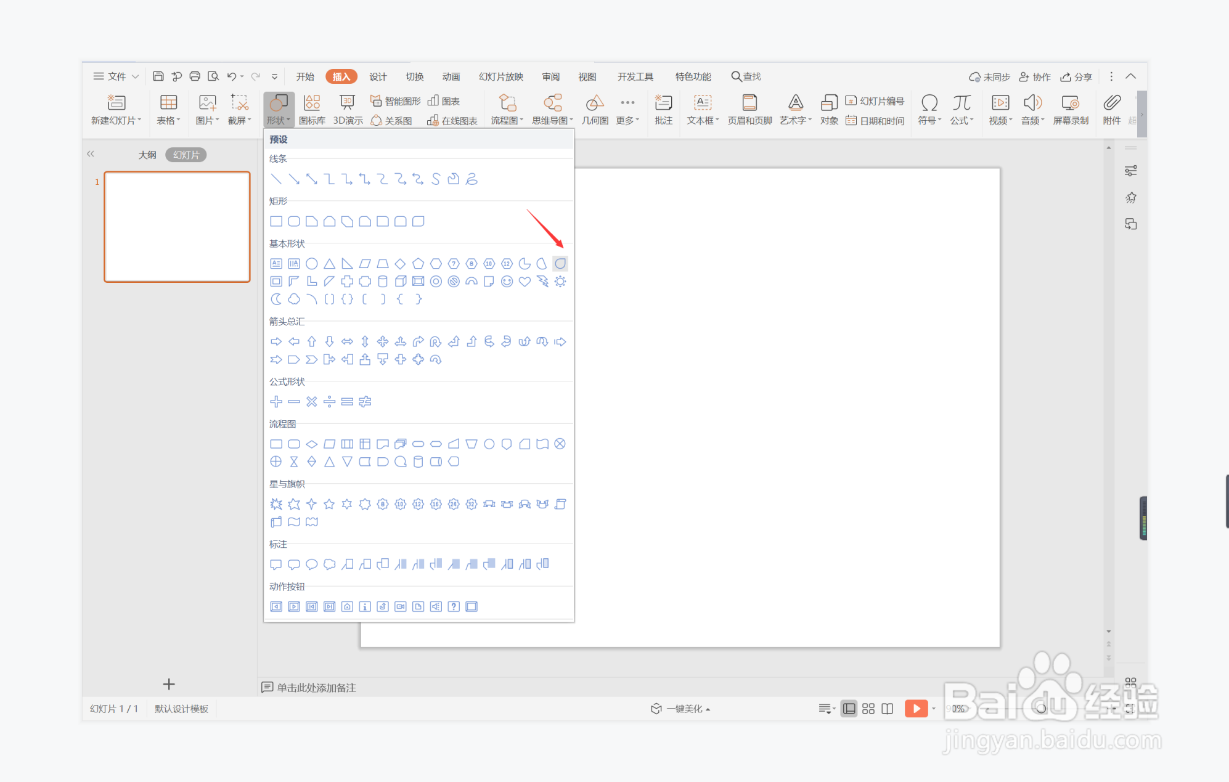This screenshot has height=782, width=1229.
Task: Switch to slide sorter view
Action: click(x=868, y=709)
